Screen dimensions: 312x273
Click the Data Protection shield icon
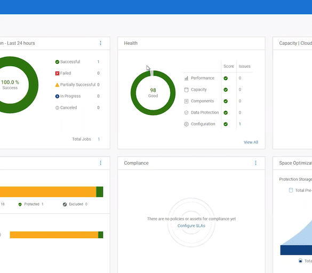click(x=186, y=113)
